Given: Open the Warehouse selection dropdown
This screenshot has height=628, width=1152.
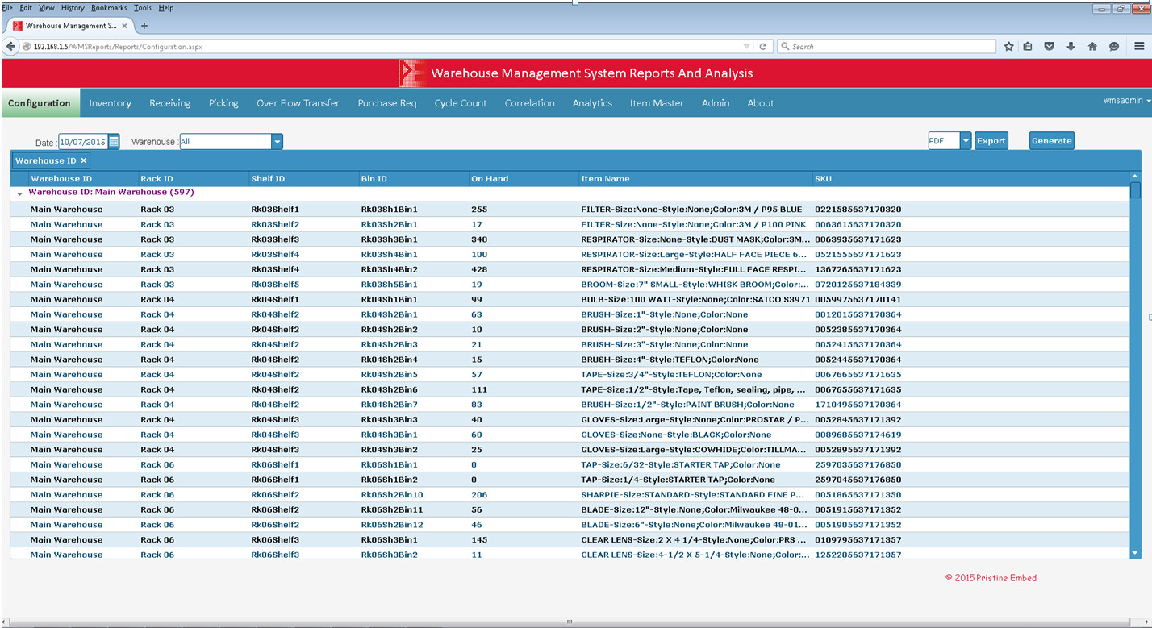Looking at the screenshot, I should coord(278,142).
